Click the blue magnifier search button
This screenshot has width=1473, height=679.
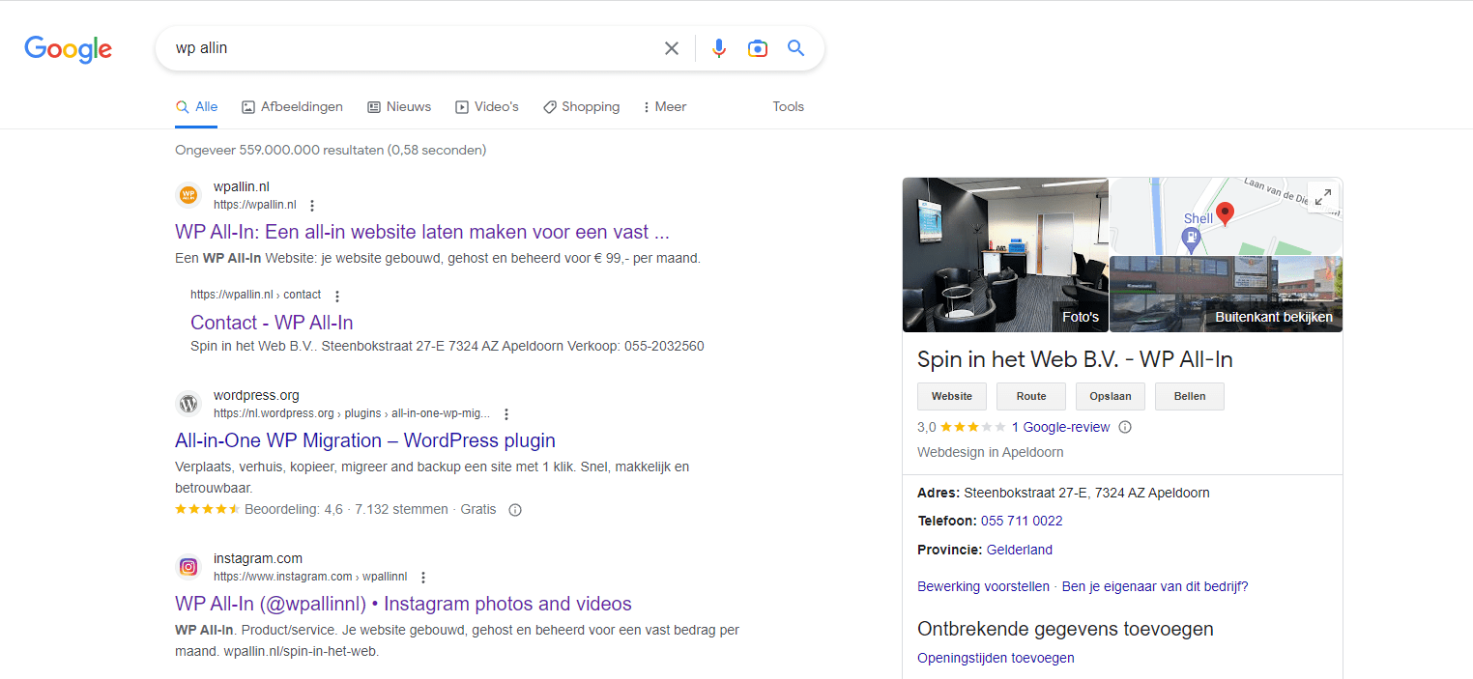[x=795, y=48]
